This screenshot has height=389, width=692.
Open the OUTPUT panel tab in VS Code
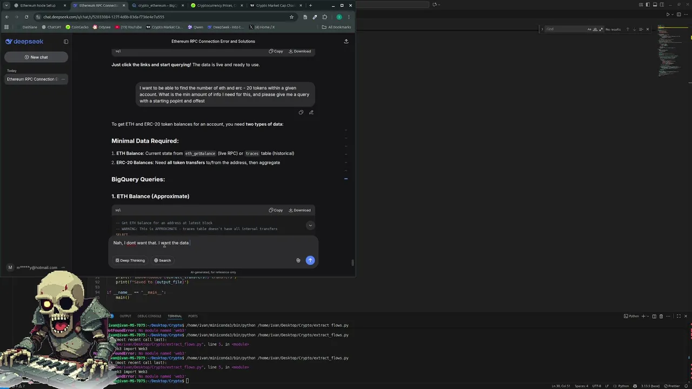click(x=125, y=316)
